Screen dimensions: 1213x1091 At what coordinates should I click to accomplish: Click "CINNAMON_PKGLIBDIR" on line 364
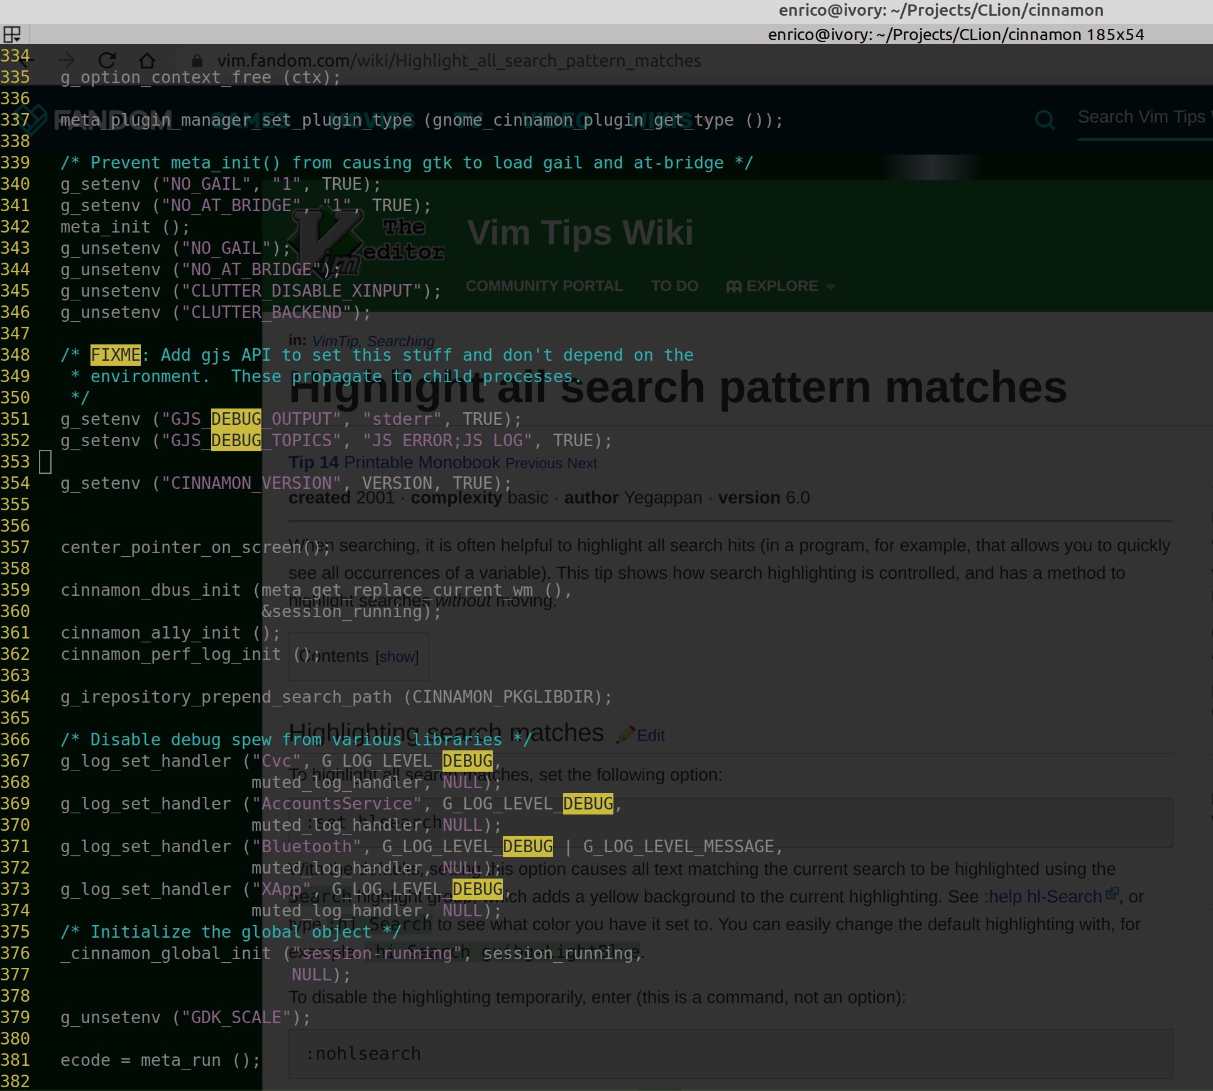(x=503, y=697)
